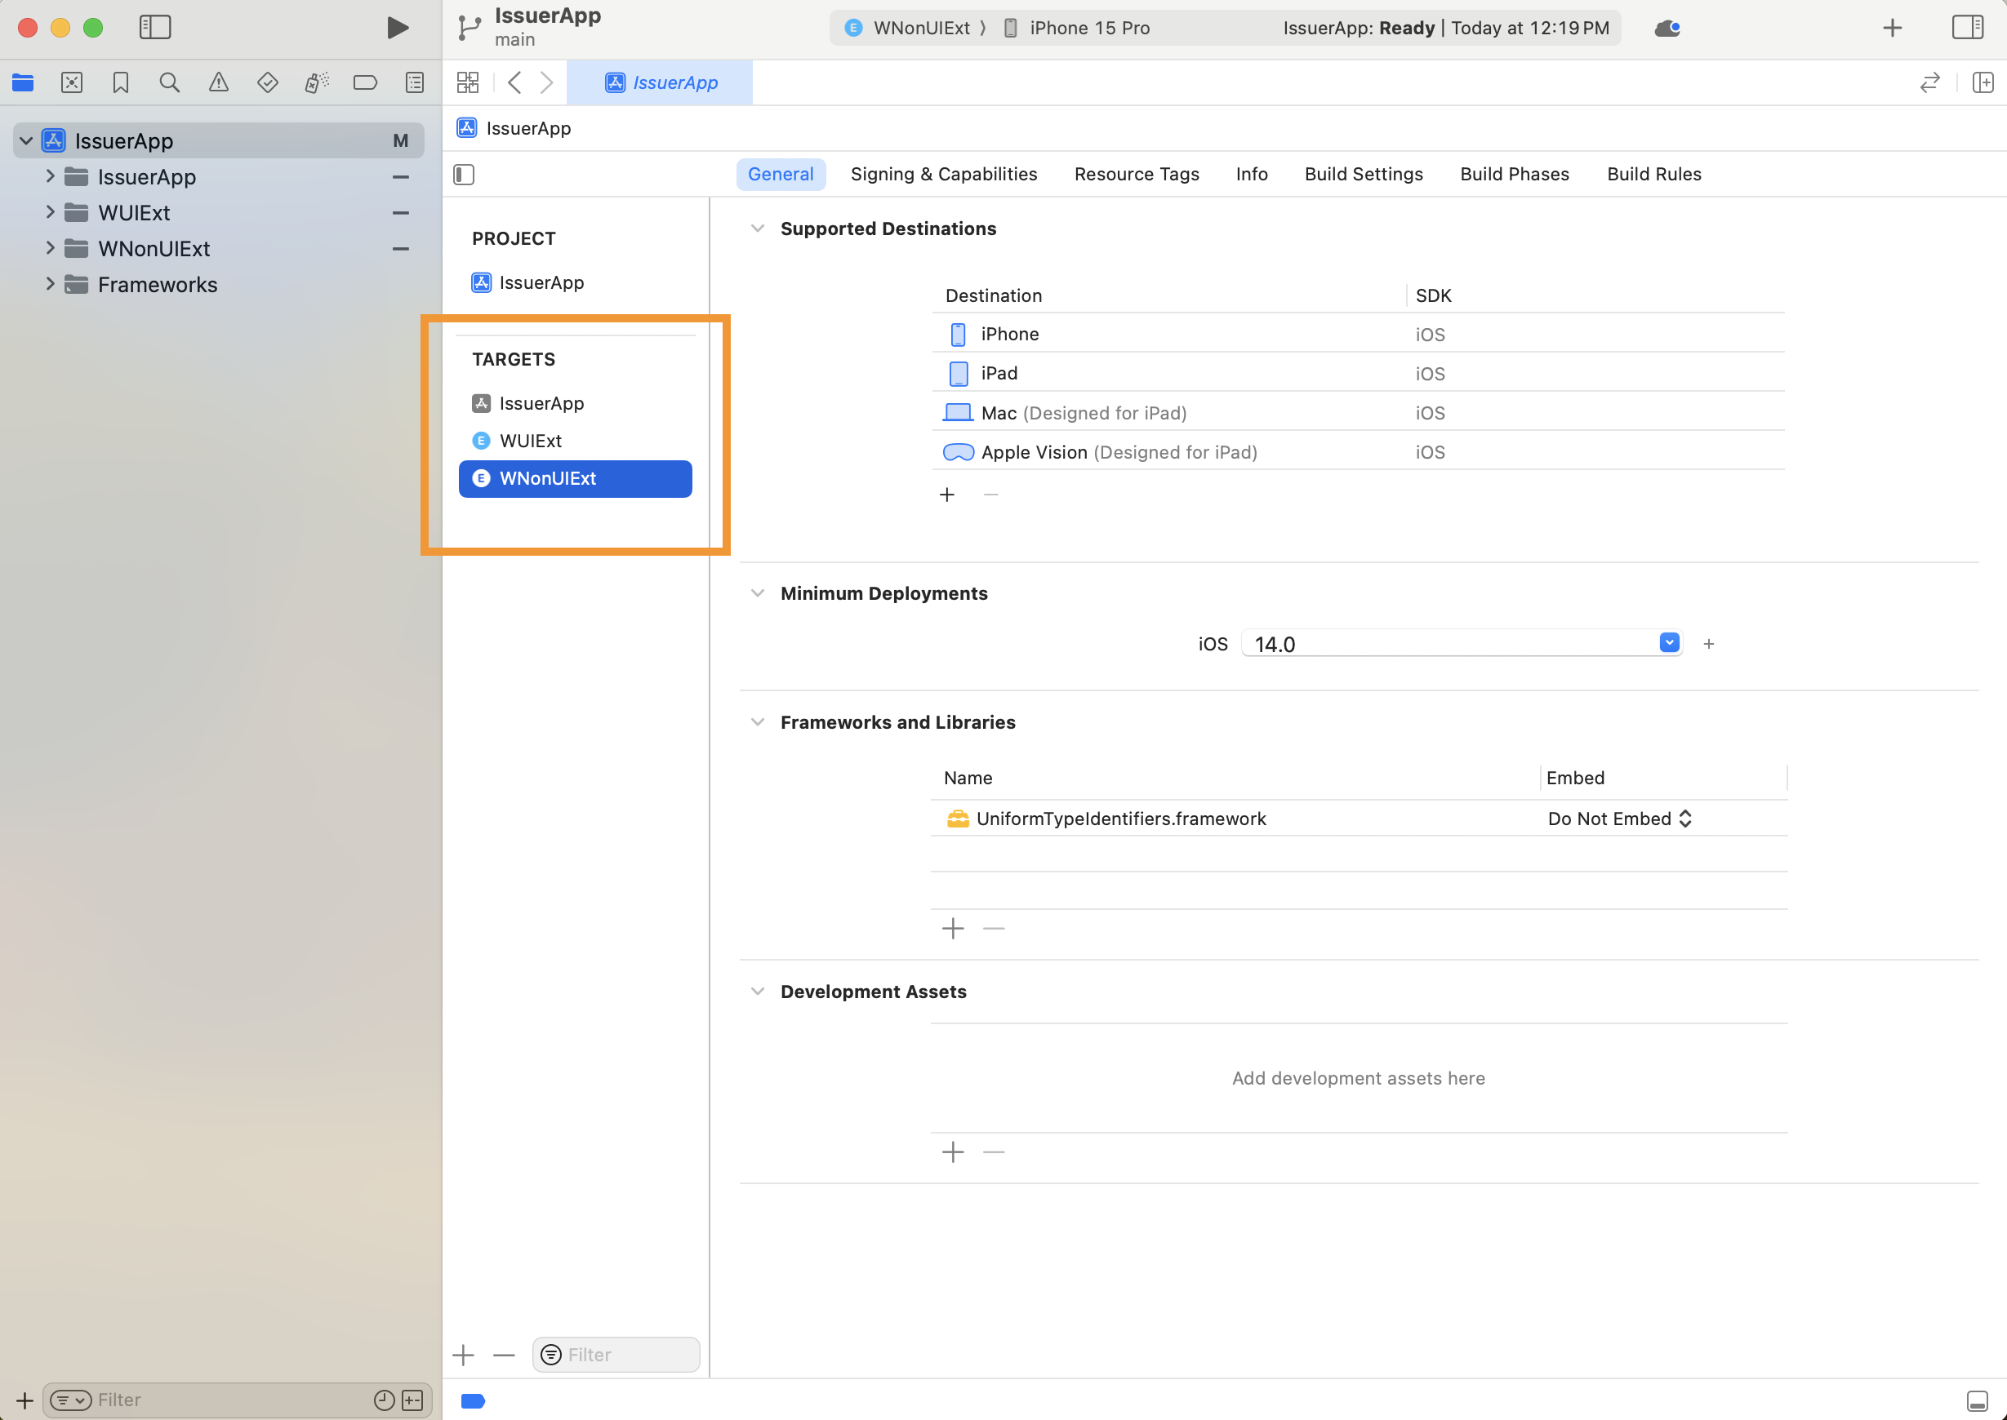Open the iOS deployment version dropdown

pyautogui.click(x=1668, y=643)
